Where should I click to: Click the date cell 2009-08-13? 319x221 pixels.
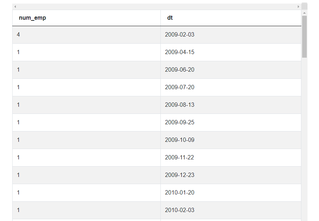(179, 105)
